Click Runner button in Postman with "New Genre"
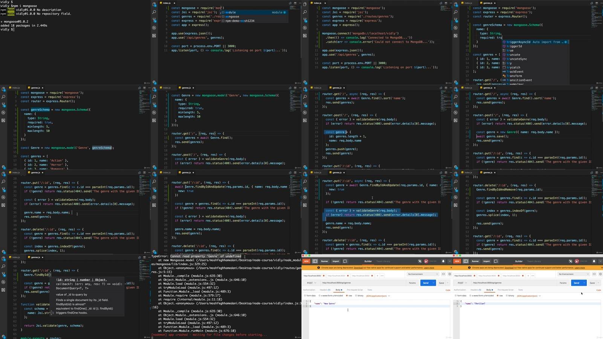 click(324, 261)
